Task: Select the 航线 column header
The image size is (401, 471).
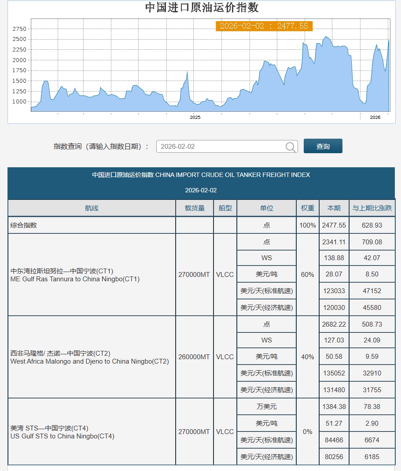Action: (x=92, y=208)
